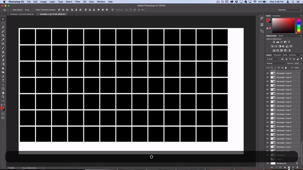The image size is (303, 170).
Task: Add a Black & White adjustment
Action: click(x=280, y=46)
